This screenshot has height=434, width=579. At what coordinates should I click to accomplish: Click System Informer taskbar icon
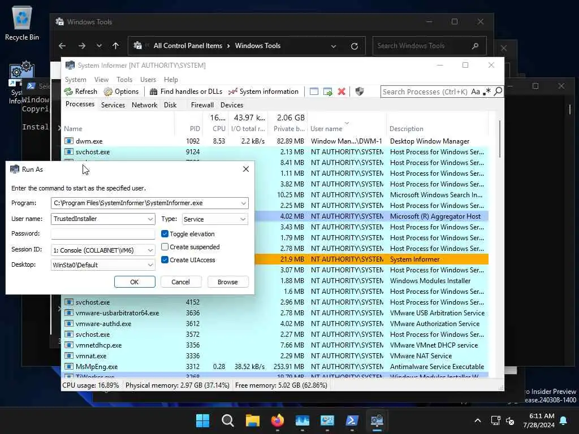click(x=377, y=420)
